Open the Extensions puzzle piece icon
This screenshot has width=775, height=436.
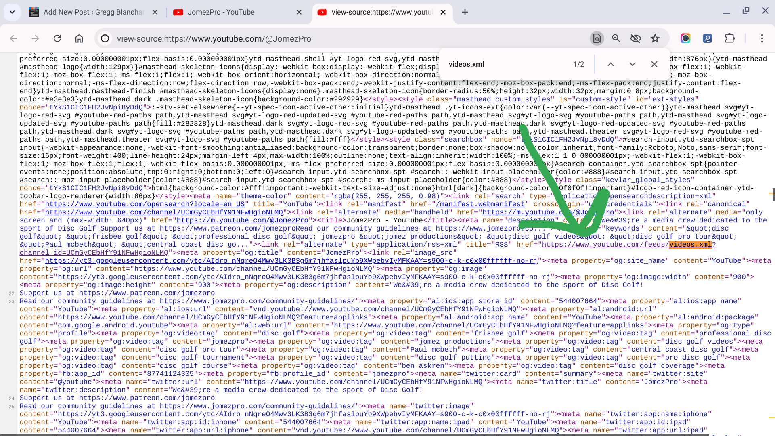click(729, 38)
